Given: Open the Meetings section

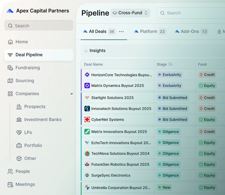Looking at the screenshot, I should 39,184.
